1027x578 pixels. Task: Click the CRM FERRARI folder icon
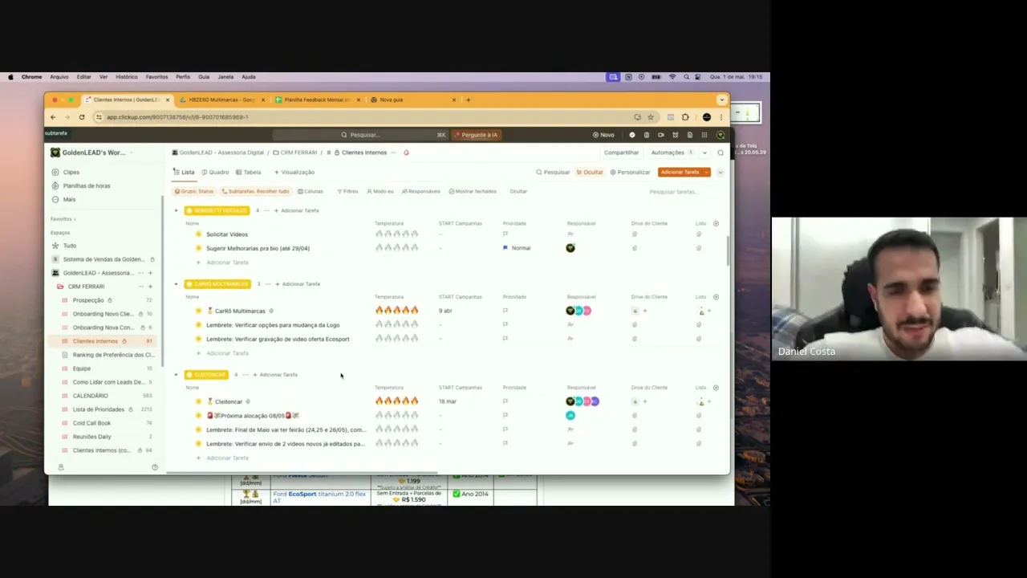pyautogui.click(x=60, y=287)
